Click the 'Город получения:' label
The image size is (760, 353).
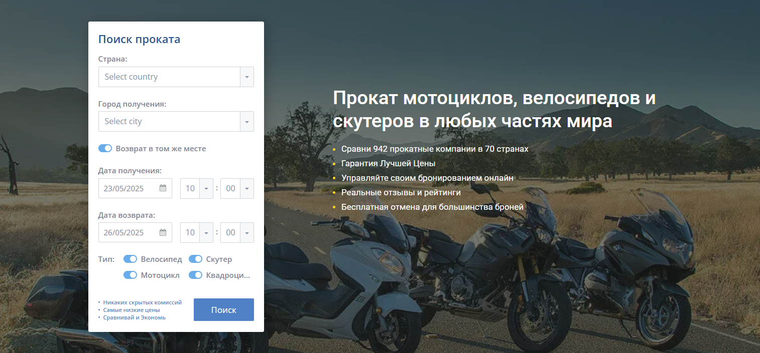(x=132, y=104)
